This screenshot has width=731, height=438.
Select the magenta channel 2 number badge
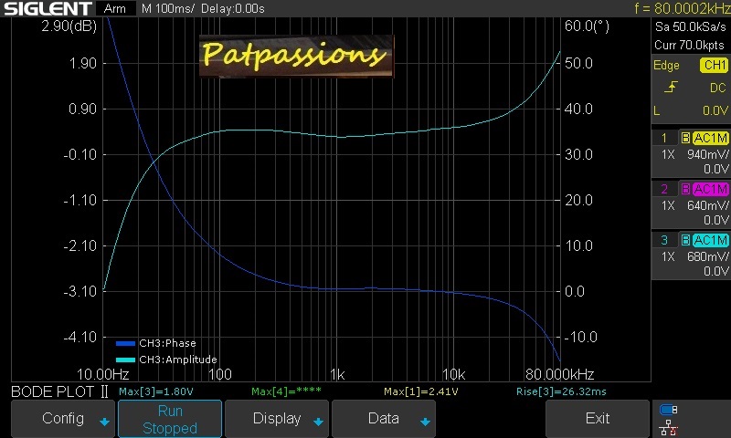tap(664, 189)
